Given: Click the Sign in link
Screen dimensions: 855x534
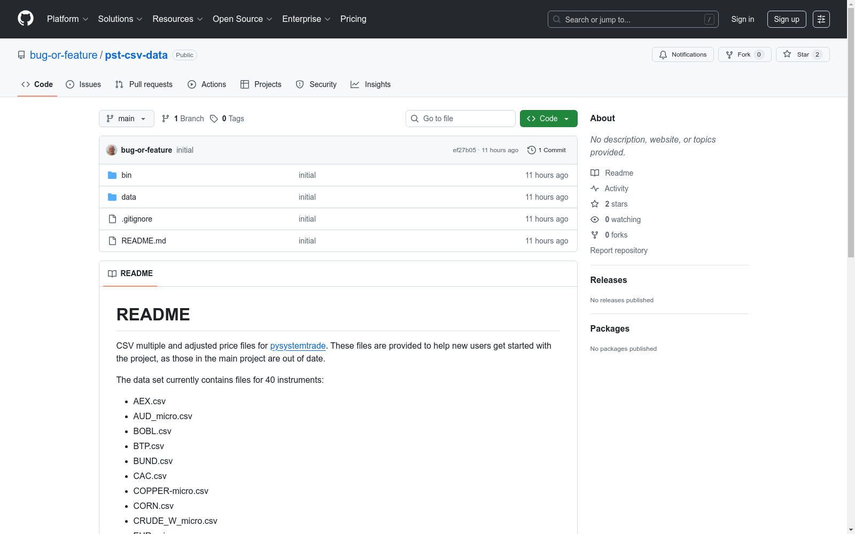Looking at the screenshot, I should tap(743, 19).
